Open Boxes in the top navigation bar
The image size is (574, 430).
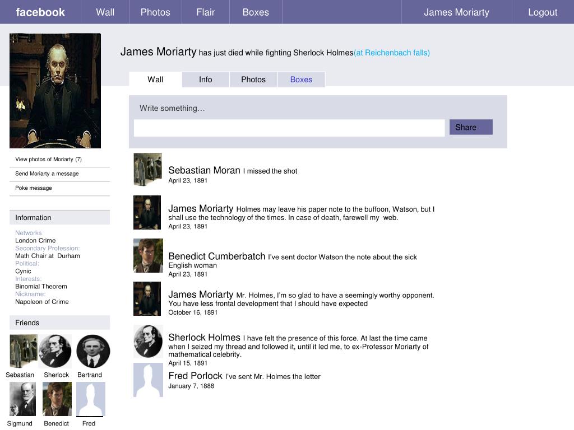[x=256, y=12]
